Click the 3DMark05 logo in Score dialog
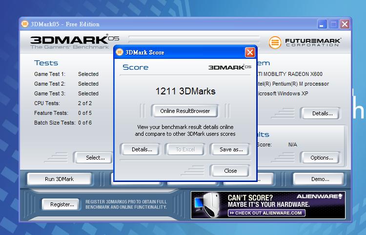The image size is (366, 235). [x=230, y=67]
